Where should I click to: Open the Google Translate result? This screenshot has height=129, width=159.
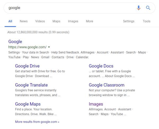point(31,85)
